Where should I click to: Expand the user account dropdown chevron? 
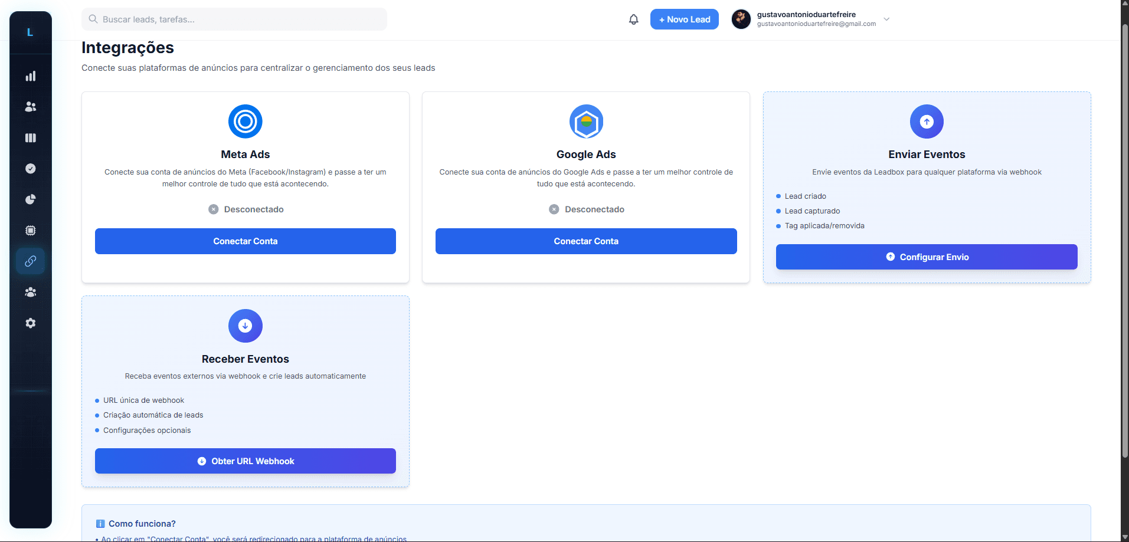click(886, 19)
